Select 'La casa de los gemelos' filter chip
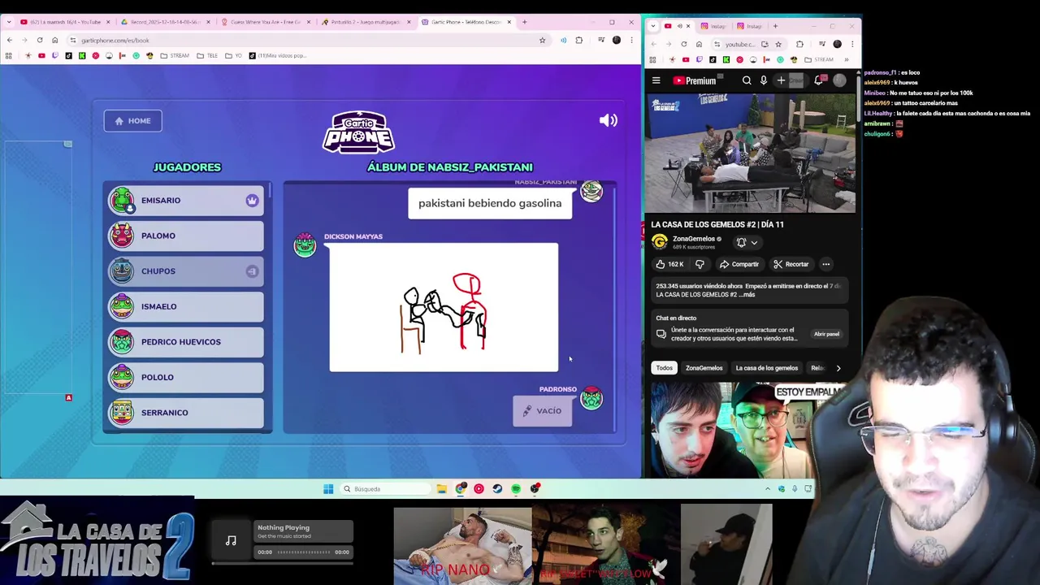 coord(767,368)
